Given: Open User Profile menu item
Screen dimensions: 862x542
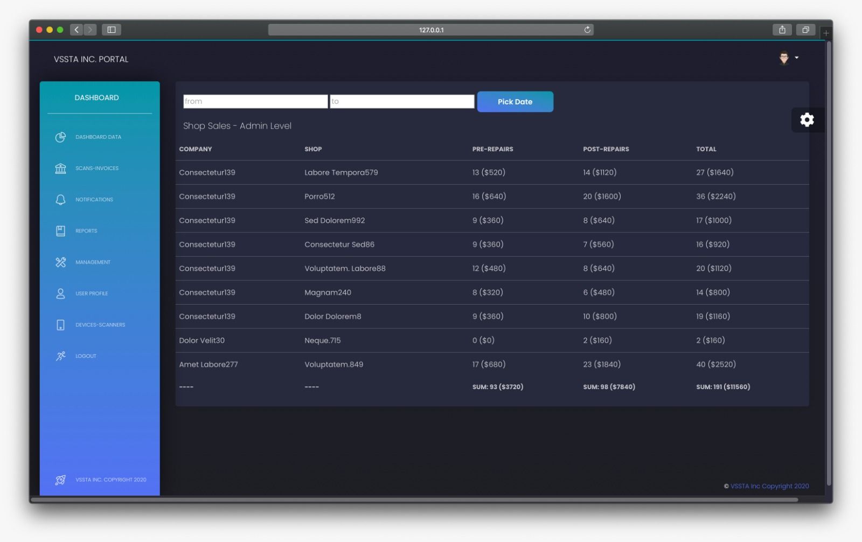Looking at the screenshot, I should coord(92,293).
